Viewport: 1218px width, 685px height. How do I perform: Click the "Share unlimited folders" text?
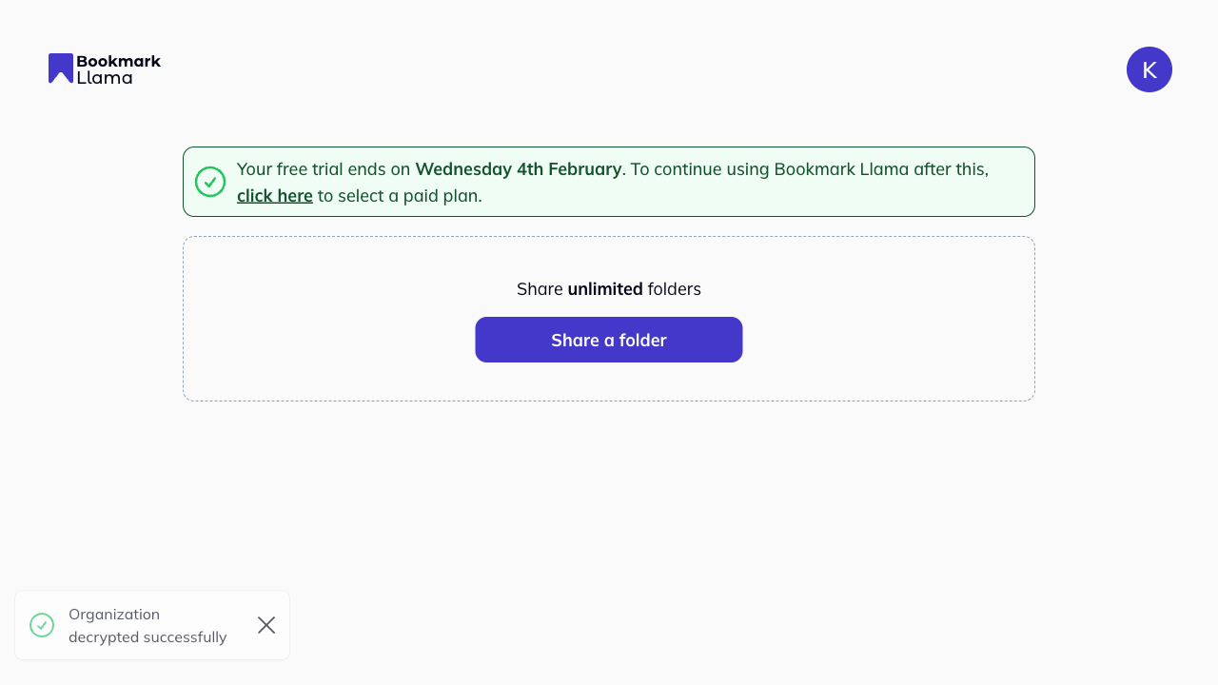click(x=609, y=289)
